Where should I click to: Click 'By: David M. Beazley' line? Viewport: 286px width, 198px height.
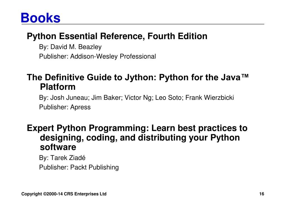click(70, 47)
